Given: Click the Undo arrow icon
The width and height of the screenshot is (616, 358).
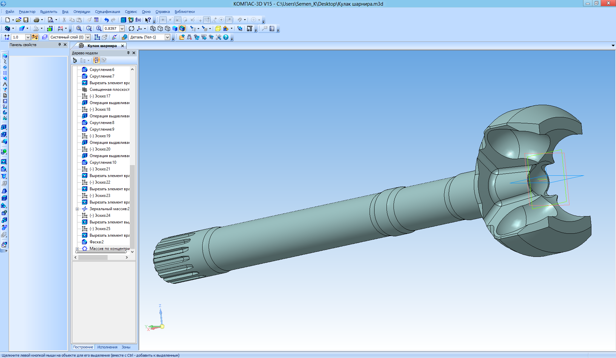Looking at the screenshot, I should (106, 20).
